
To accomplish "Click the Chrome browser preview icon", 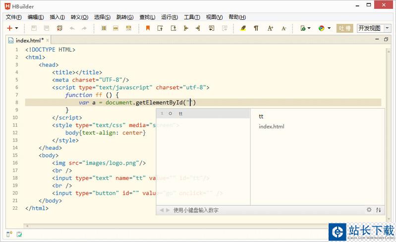I will [321, 28].
